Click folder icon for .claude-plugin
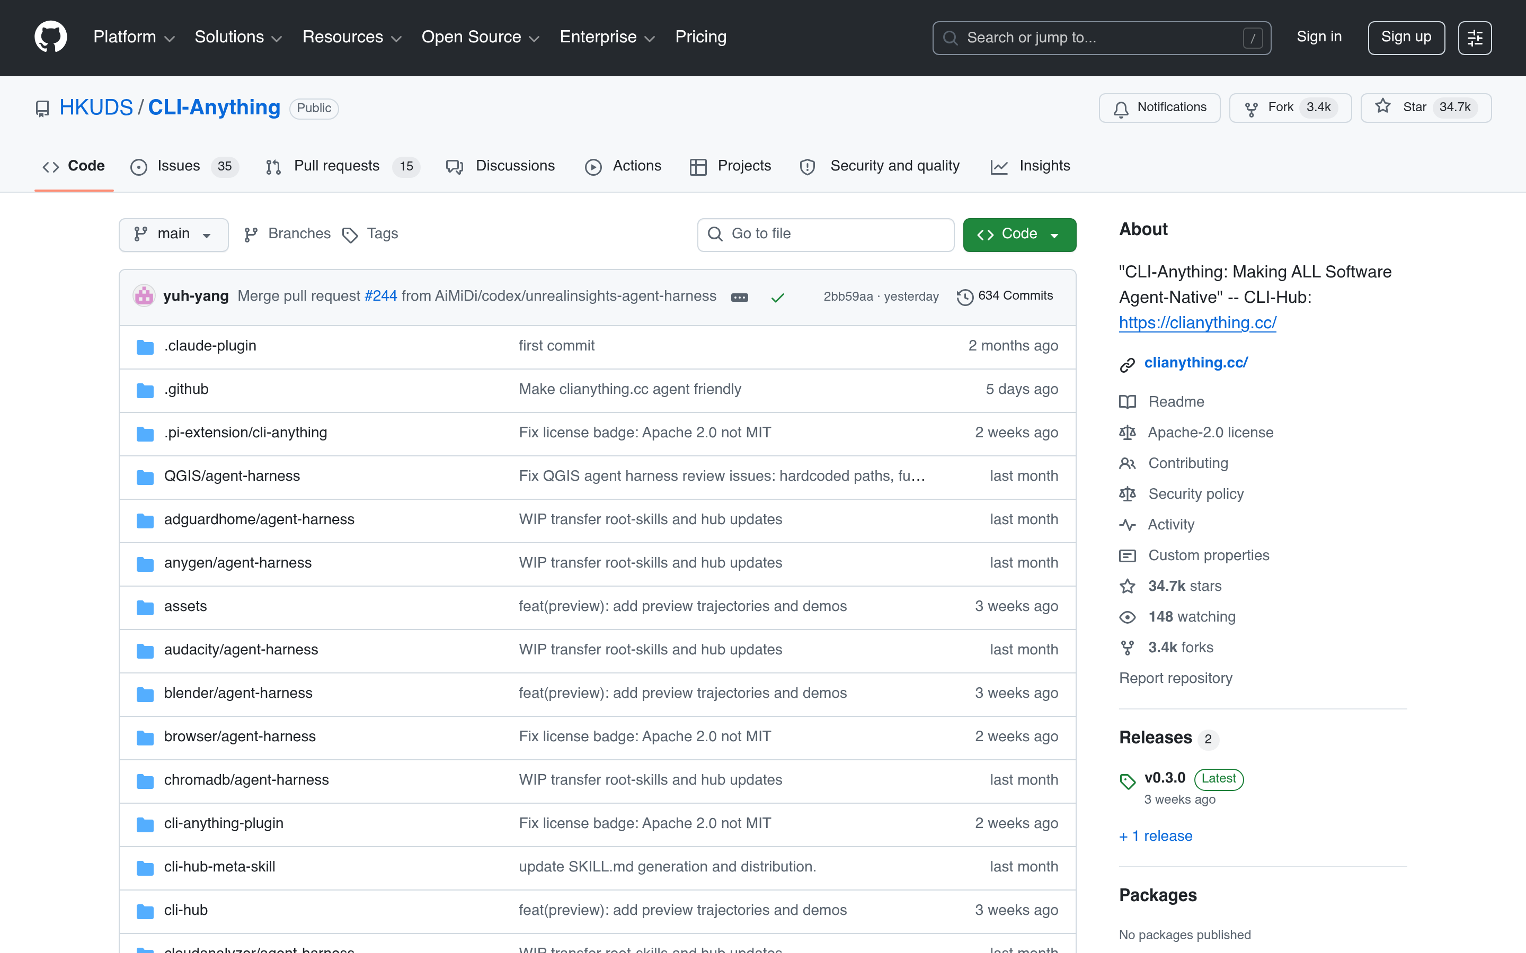 click(145, 346)
